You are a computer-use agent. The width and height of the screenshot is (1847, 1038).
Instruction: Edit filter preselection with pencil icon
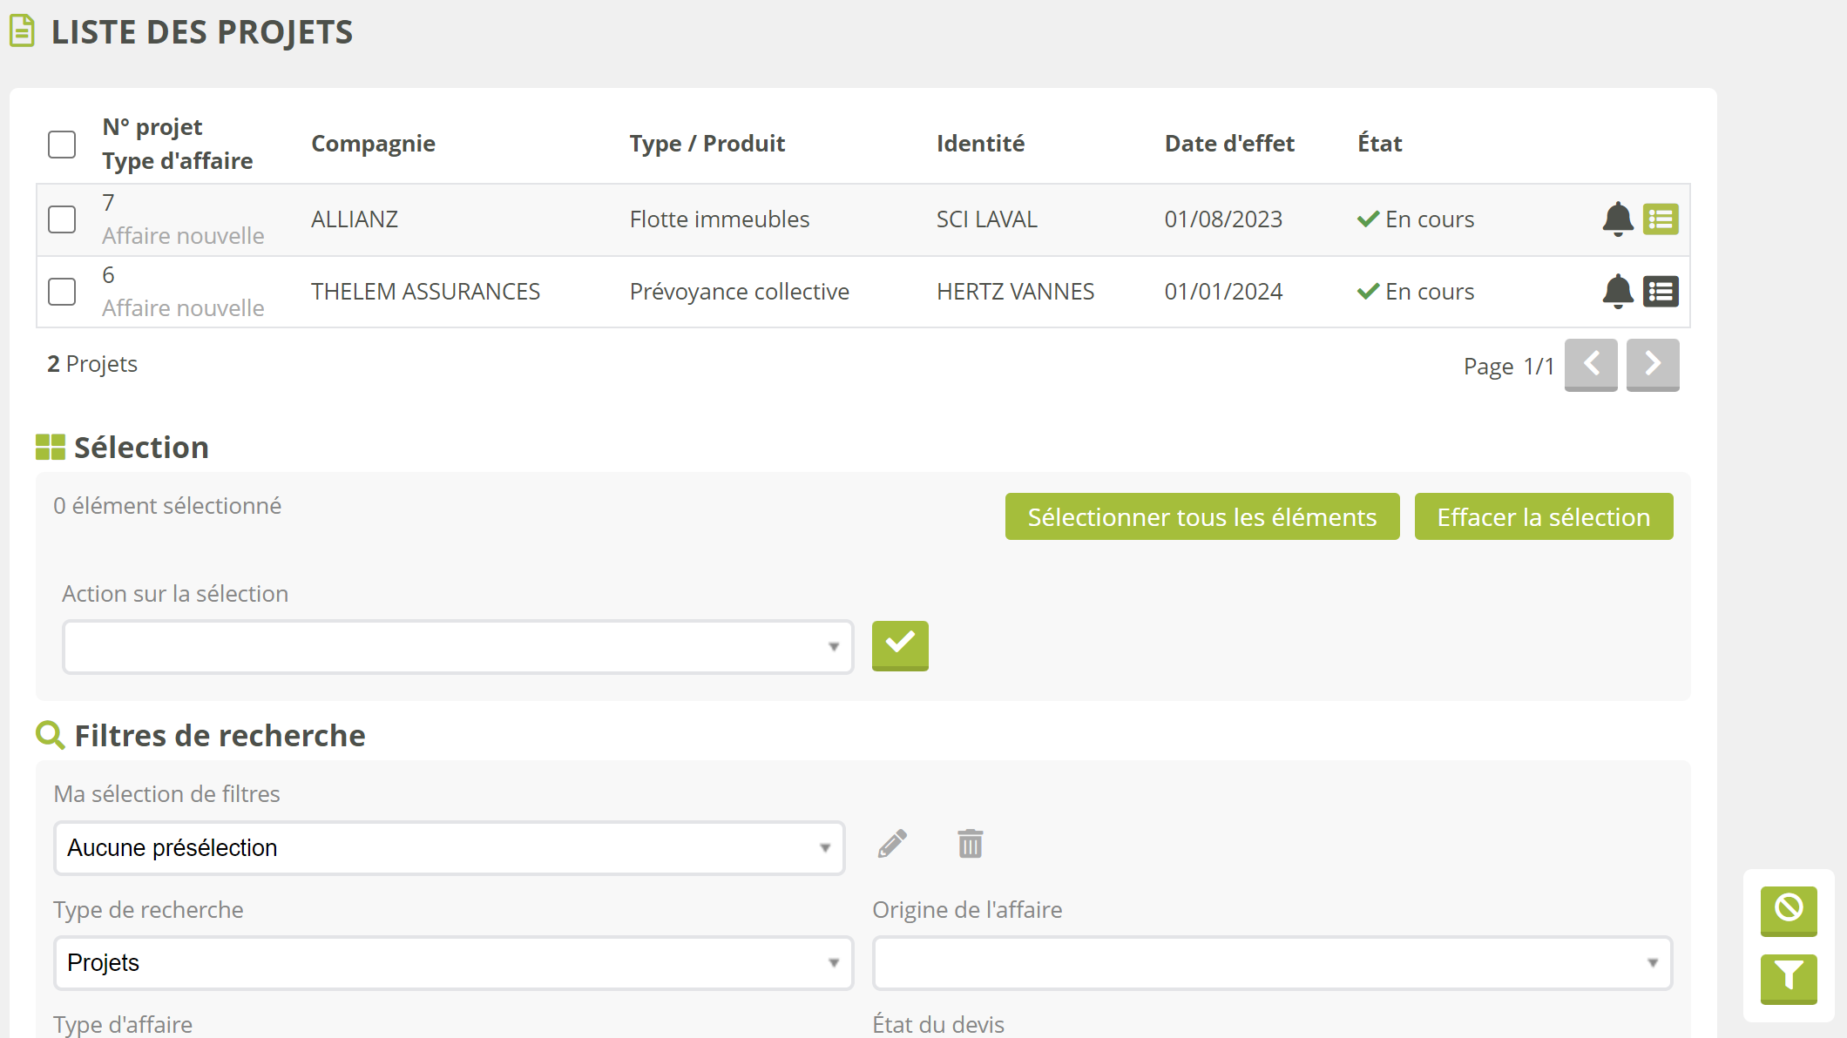[x=892, y=844]
